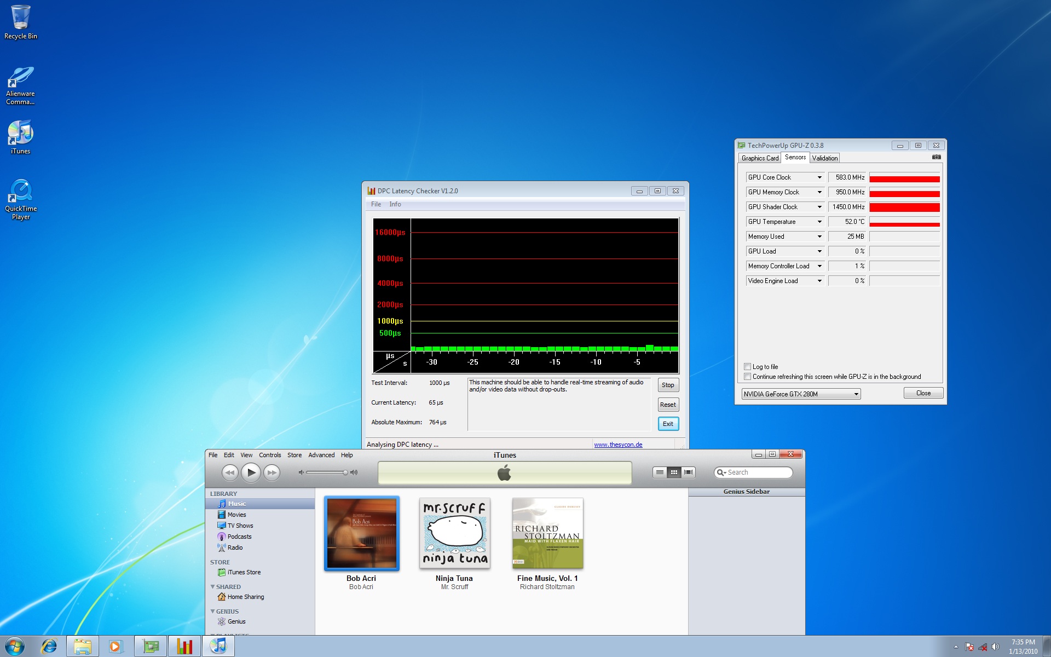Viewport: 1051px width, 657px height.
Task: Switch iTunes to Cover Flow view
Action: coord(688,472)
